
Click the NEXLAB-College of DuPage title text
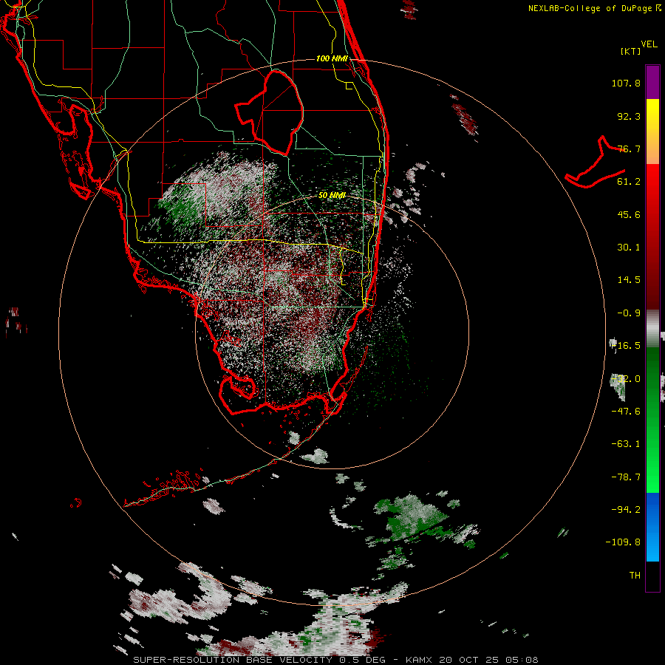tap(590, 8)
